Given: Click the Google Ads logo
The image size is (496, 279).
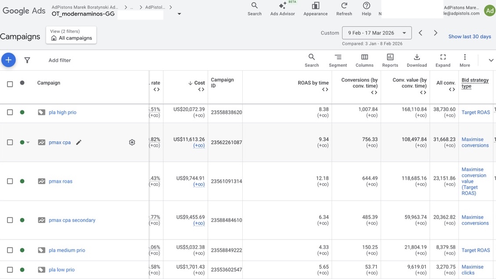Looking at the screenshot, I should click(24, 11).
